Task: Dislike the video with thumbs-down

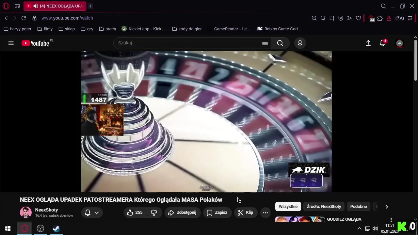Action: pos(154,212)
